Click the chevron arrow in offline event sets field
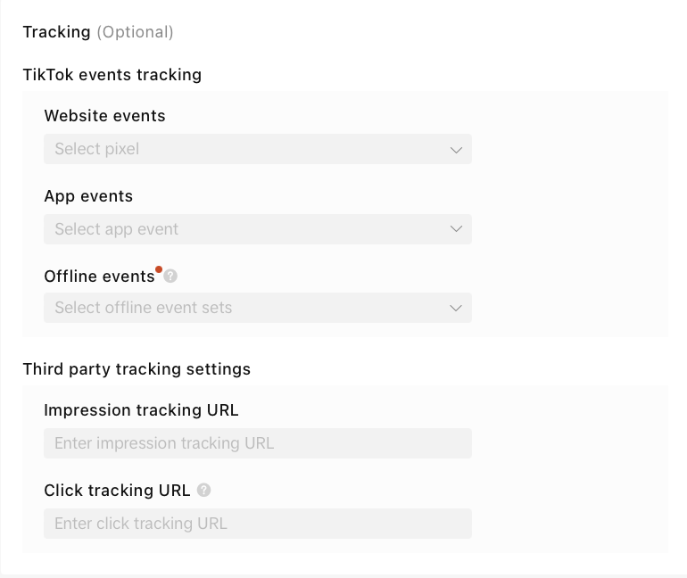 456,308
